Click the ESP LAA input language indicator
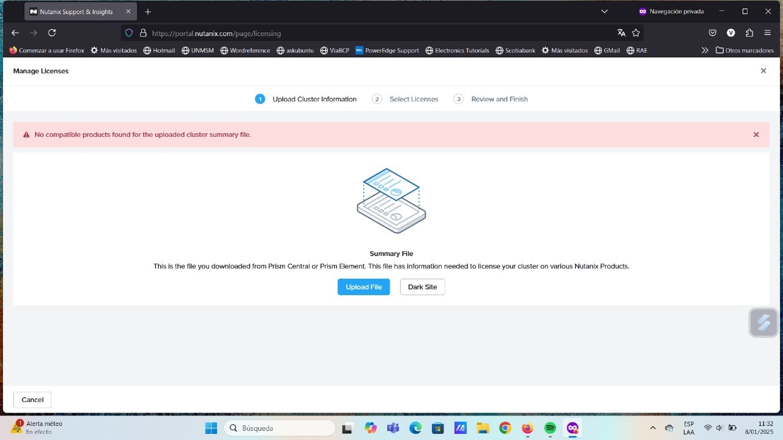 pos(689,428)
